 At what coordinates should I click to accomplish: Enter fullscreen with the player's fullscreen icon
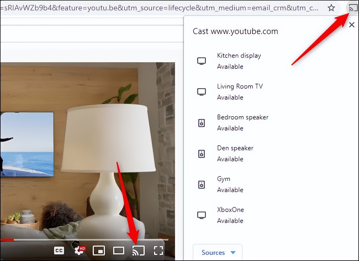[158, 251]
